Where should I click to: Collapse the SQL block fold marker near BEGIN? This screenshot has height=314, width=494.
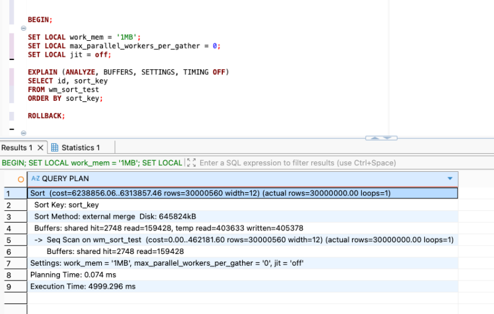[x=23, y=28]
